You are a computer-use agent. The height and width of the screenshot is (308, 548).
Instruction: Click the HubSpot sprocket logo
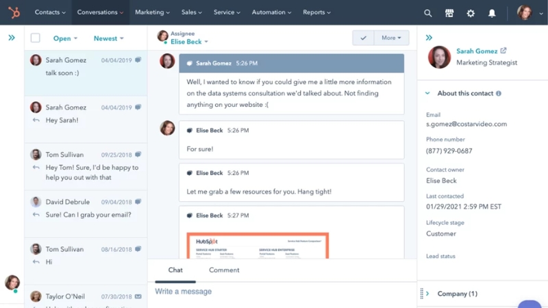[x=13, y=12]
